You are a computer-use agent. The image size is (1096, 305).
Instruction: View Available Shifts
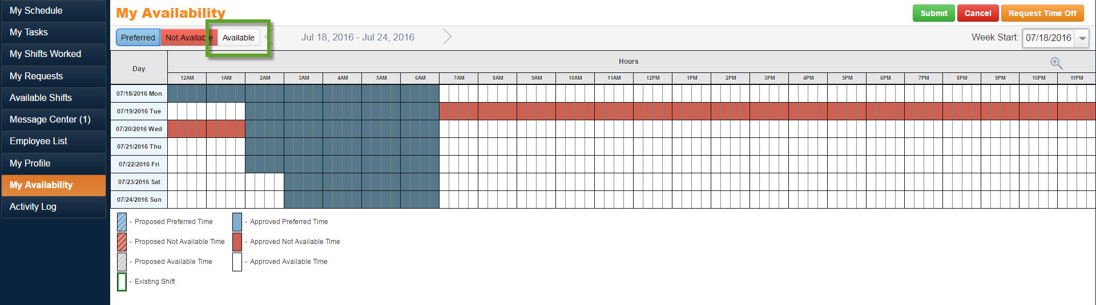[x=53, y=98]
